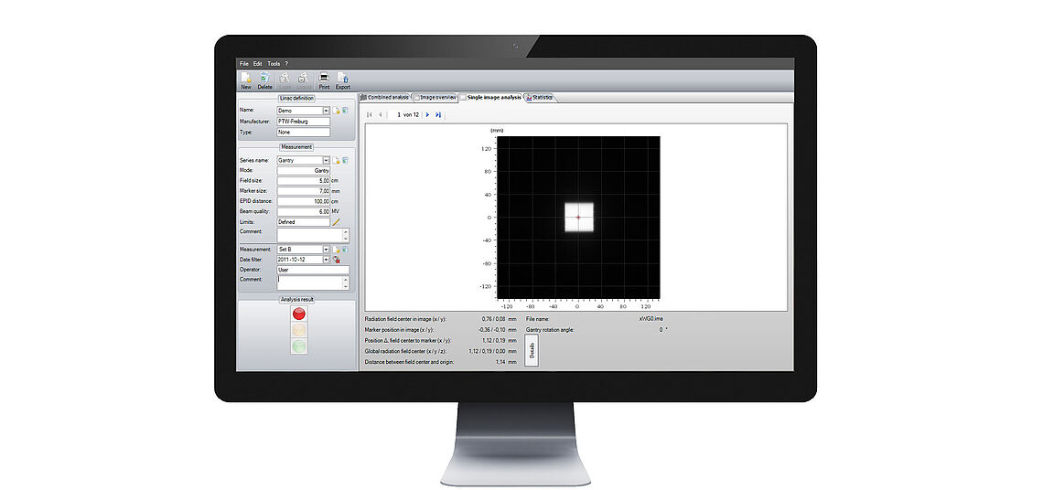The width and height of the screenshot is (1043, 490).
Task: Open the Tools menu
Action: coord(274,63)
